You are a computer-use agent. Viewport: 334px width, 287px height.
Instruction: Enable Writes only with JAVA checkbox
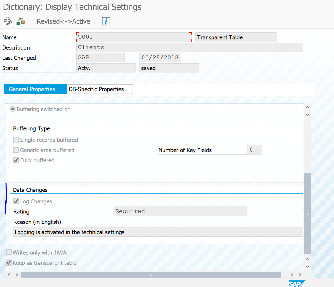(9, 252)
